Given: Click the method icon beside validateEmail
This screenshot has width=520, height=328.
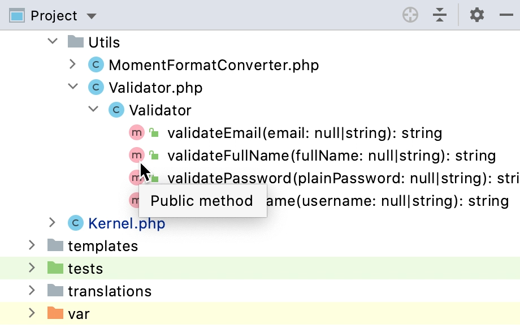Looking at the screenshot, I should click(137, 132).
